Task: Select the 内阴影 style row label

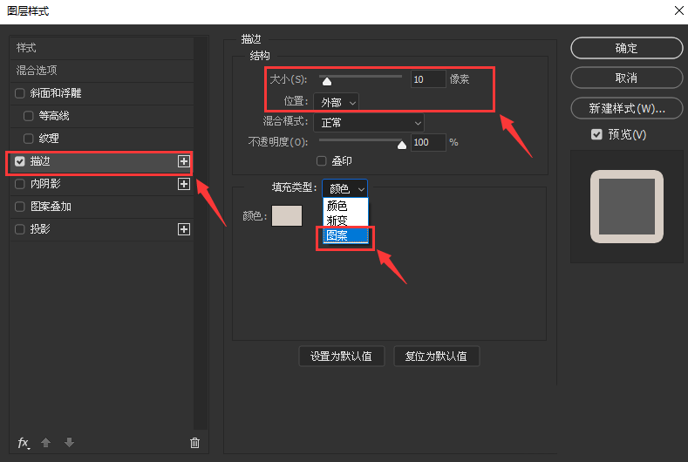Action: (45, 184)
